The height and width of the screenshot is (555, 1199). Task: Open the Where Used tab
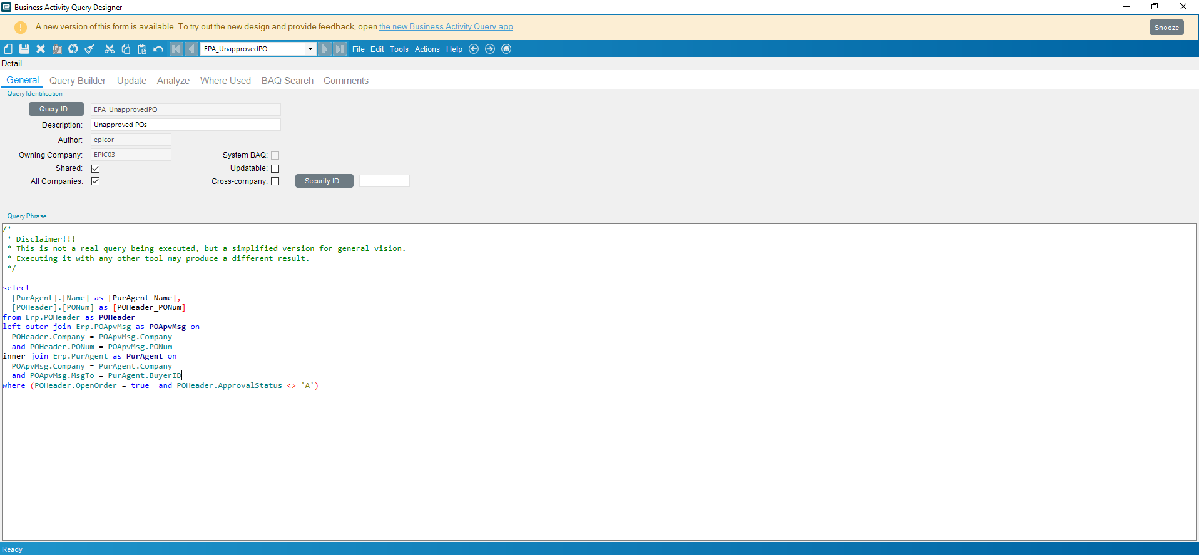pos(225,81)
